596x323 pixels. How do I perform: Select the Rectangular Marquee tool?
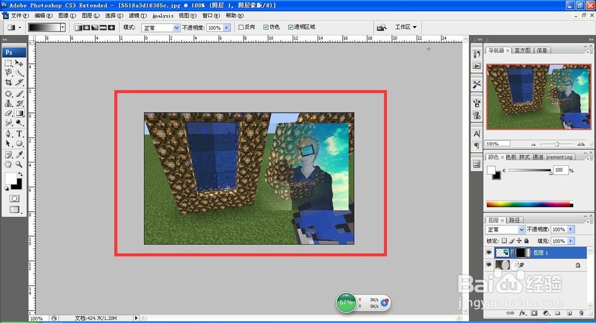(x=8, y=63)
